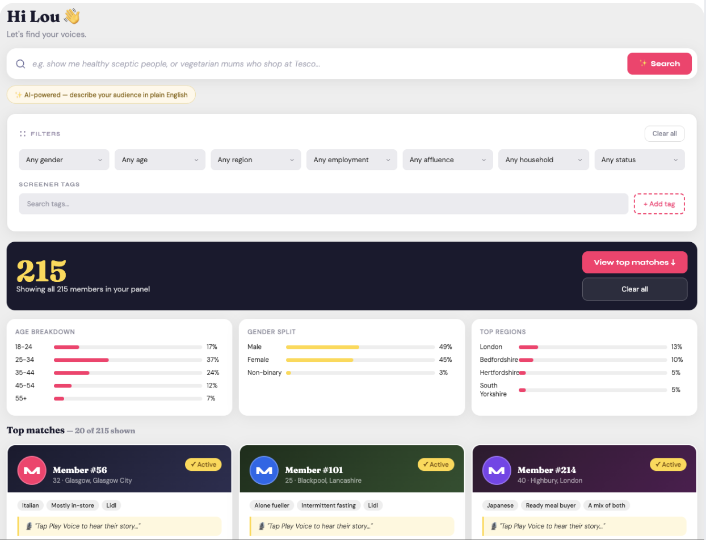
Task: Click the magnifier icon in the search bar
Action: (20, 64)
